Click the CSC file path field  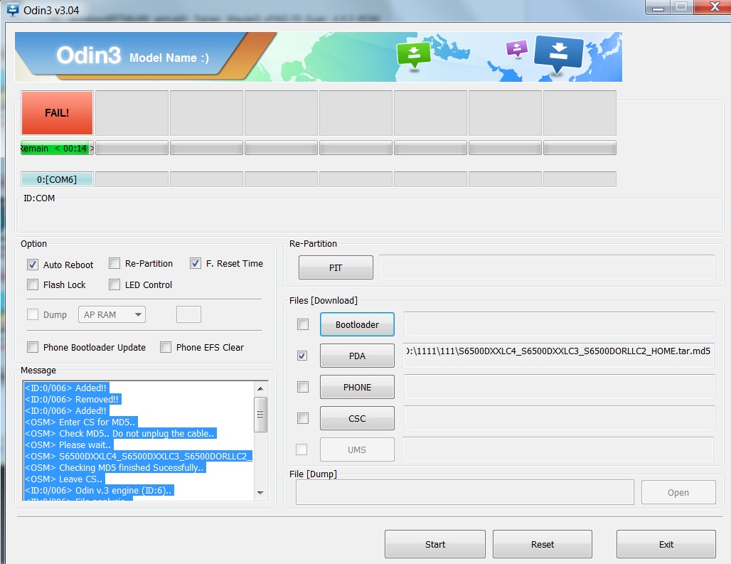point(560,418)
